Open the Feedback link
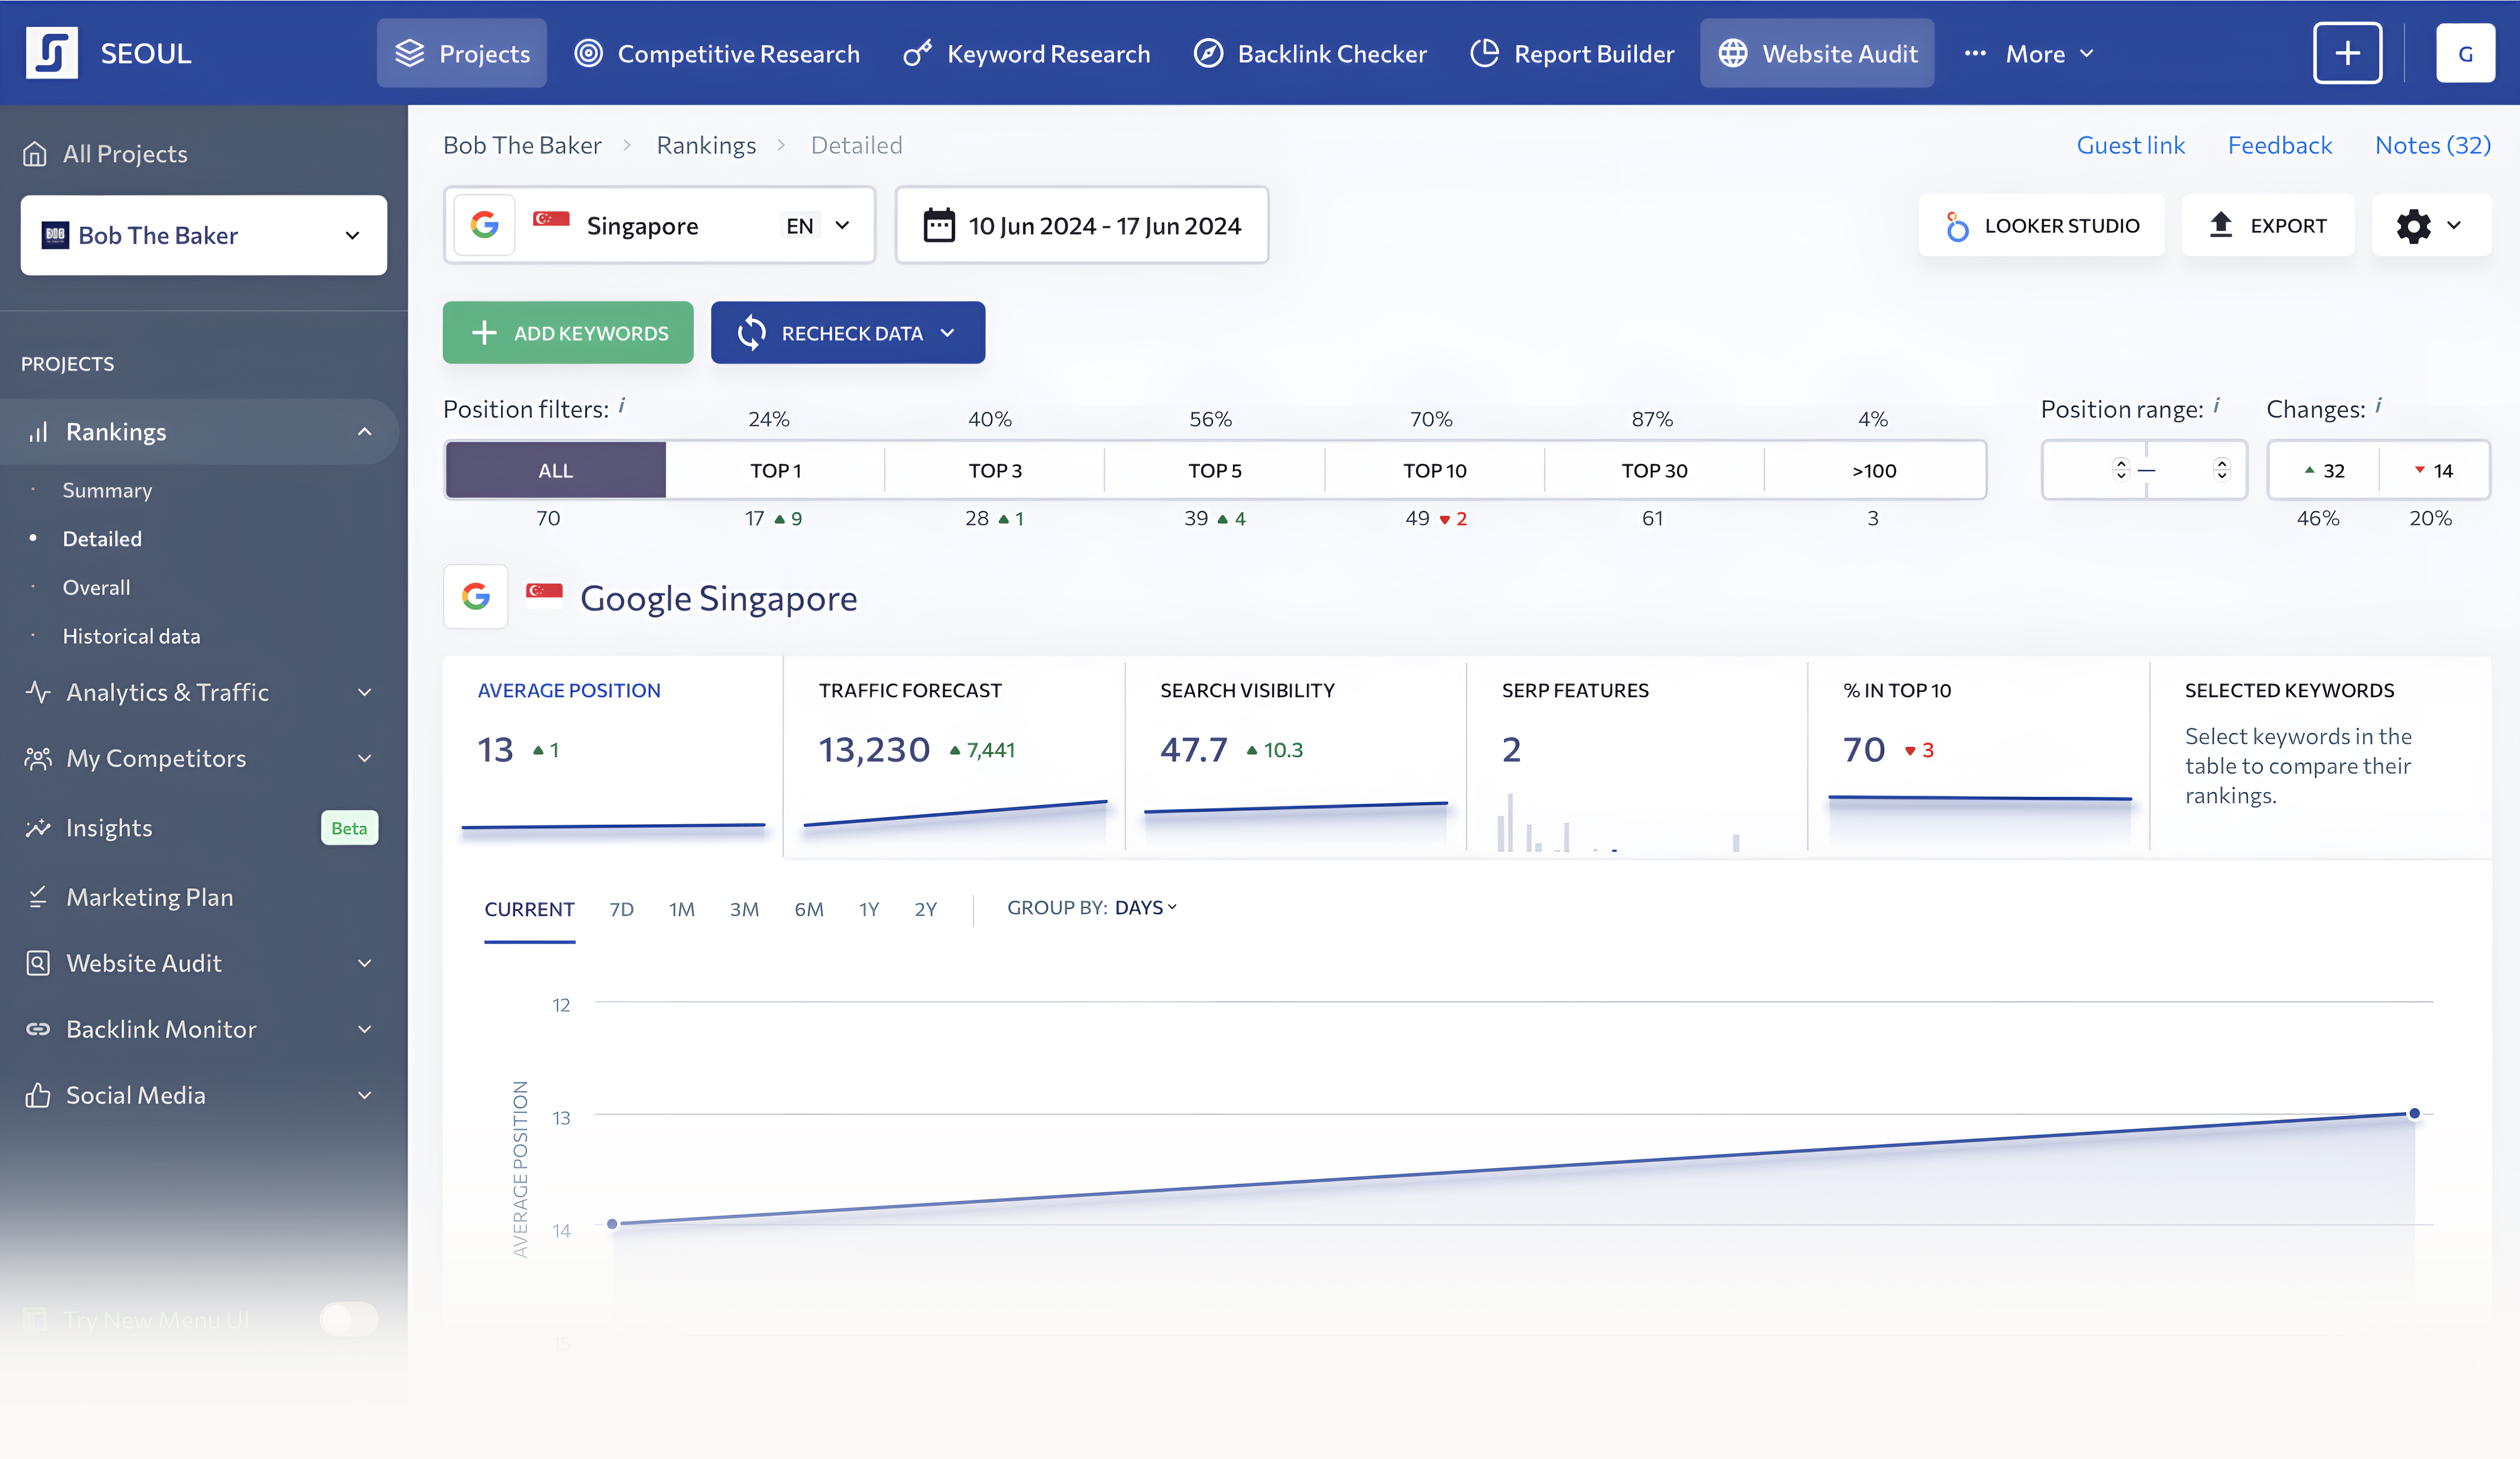The height and width of the screenshot is (1459, 2520). [2279, 145]
